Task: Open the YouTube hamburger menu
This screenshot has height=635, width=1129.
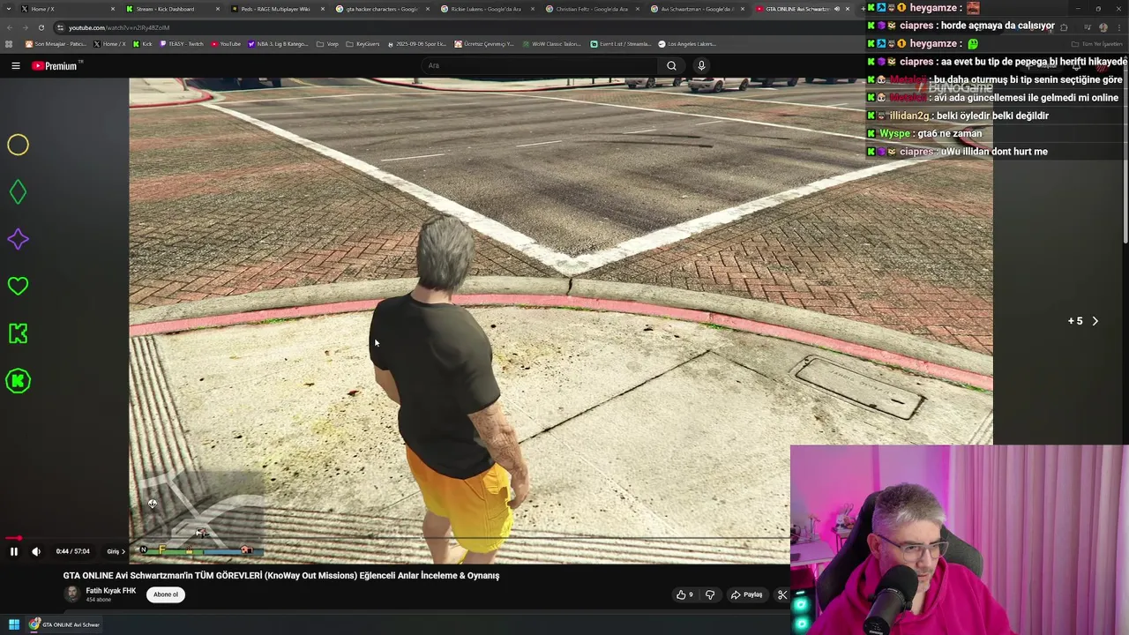Action: pyautogui.click(x=15, y=65)
